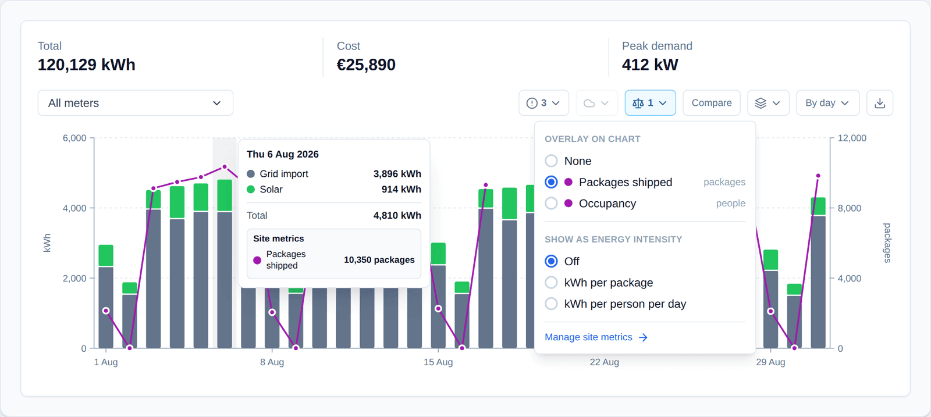Click the 1 Aug axis label
Viewport: 931px width, 417px height.
coord(106,362)
